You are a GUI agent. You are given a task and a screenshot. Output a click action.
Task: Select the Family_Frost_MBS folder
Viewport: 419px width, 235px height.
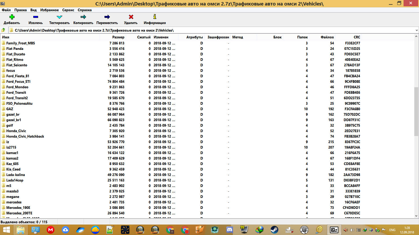(x=20, y=43)
